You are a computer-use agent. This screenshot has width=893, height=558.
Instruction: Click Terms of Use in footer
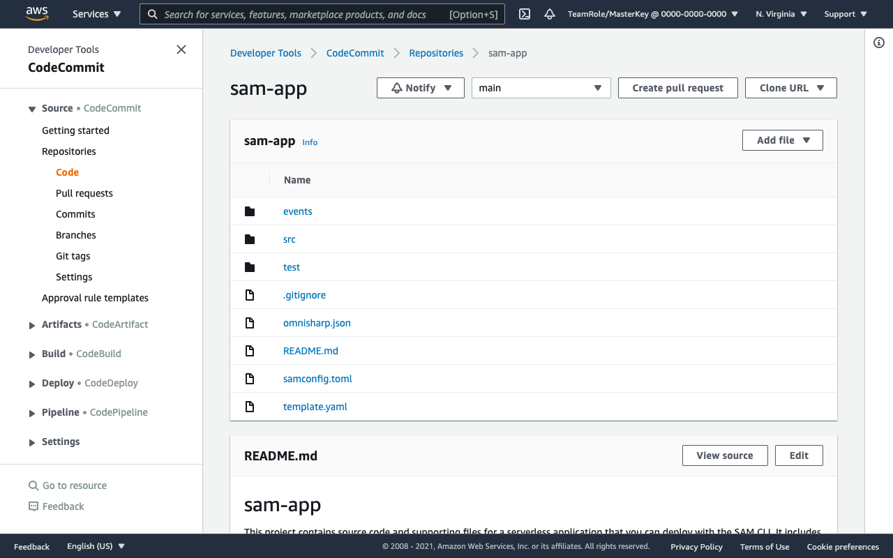click(x=765, y=547)
